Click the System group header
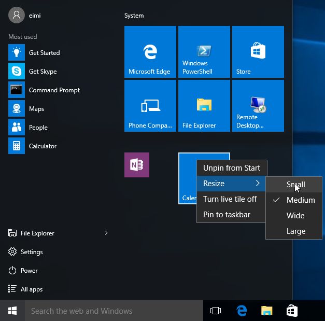Viewport: 325px width, 321px height. 134,16
